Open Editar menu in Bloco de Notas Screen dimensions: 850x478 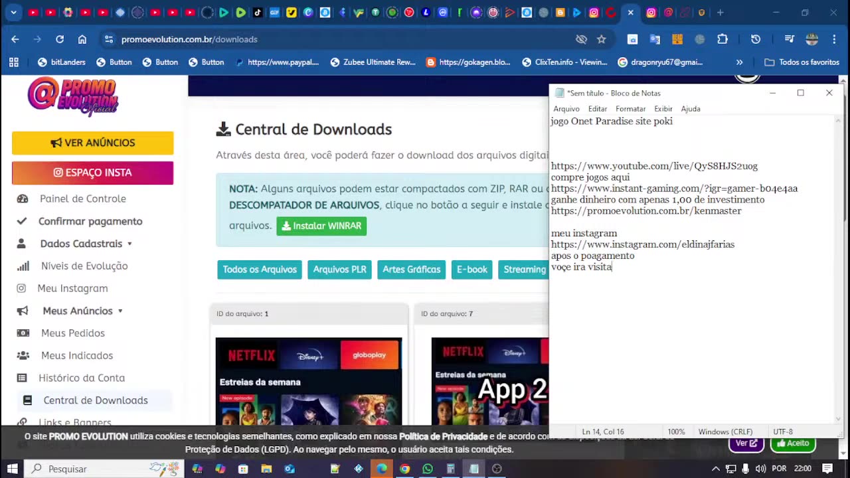598,109
